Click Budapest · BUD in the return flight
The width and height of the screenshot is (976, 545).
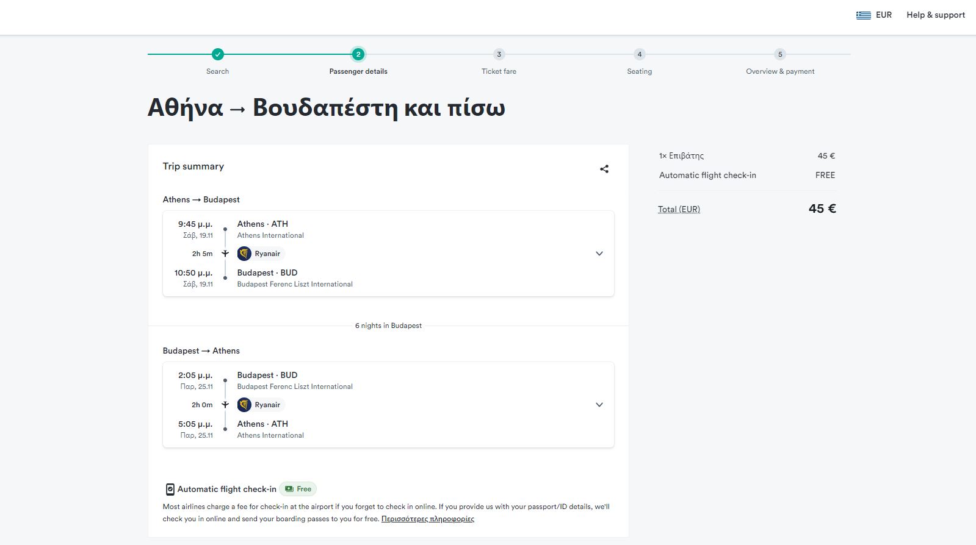267,376
